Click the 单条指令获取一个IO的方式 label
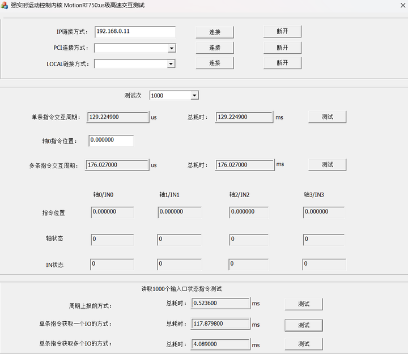The height and width of the screenshot is (354, 408). click(75, 324)
